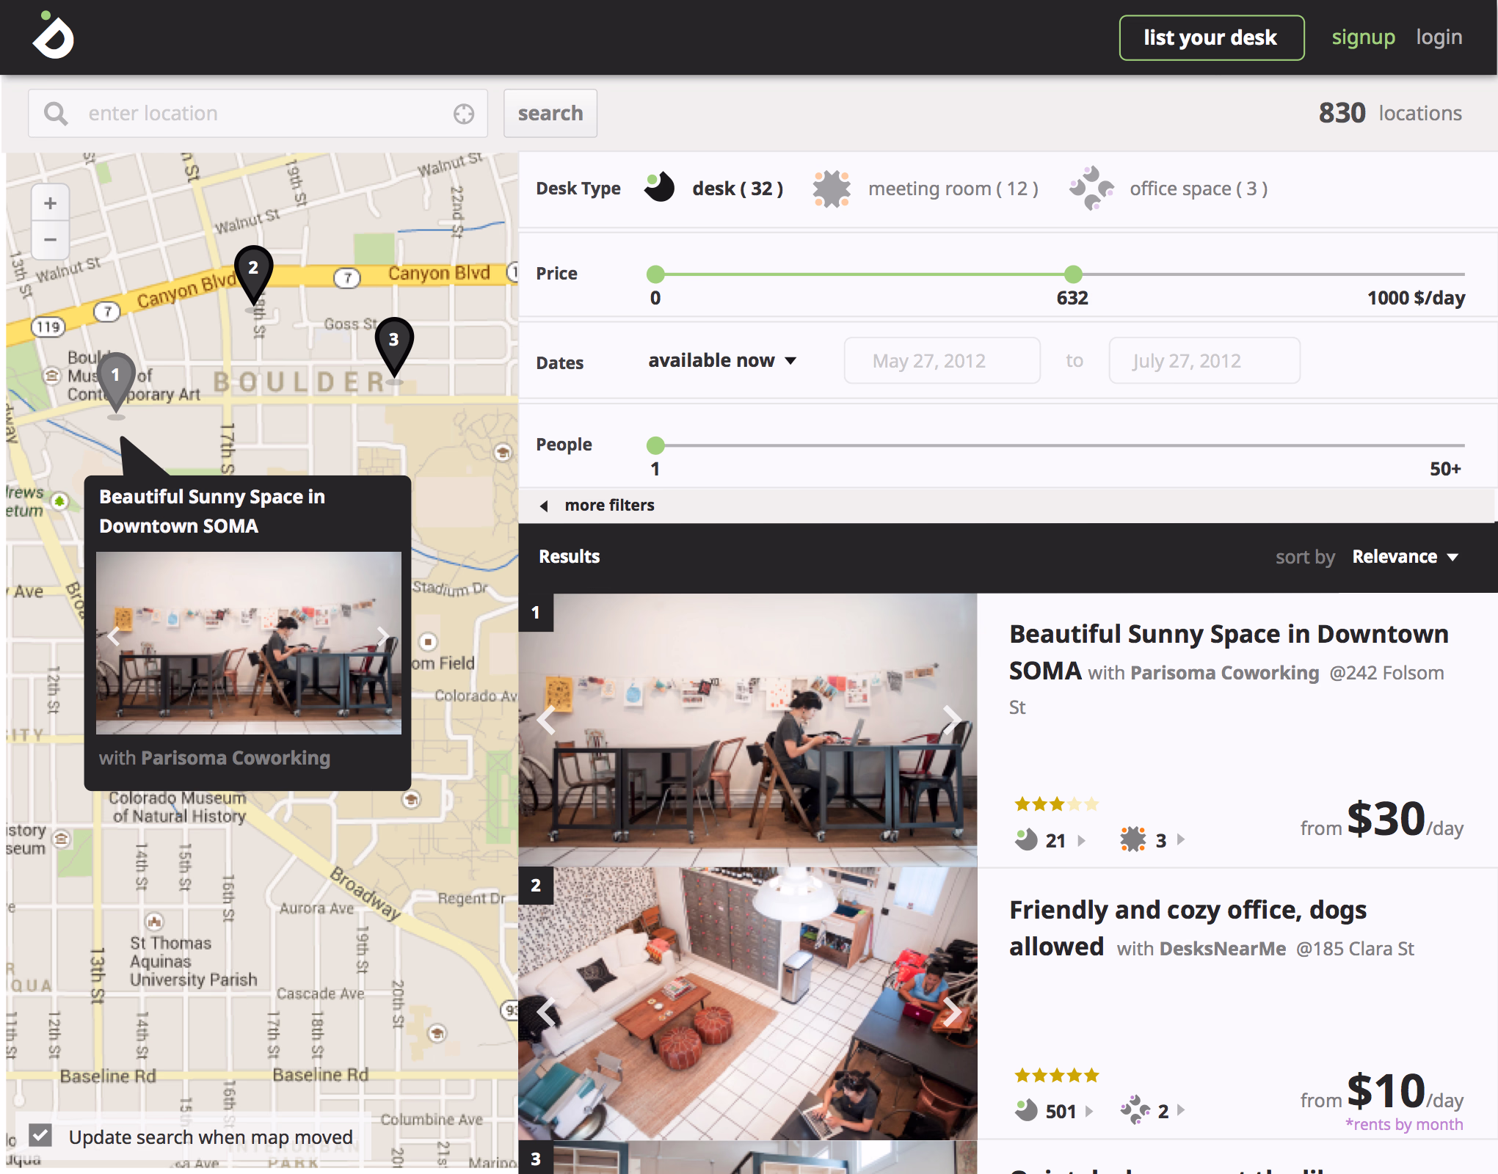1498x1174 pixels.
Task: Zoom out on the map
Action: pos(50,240)
